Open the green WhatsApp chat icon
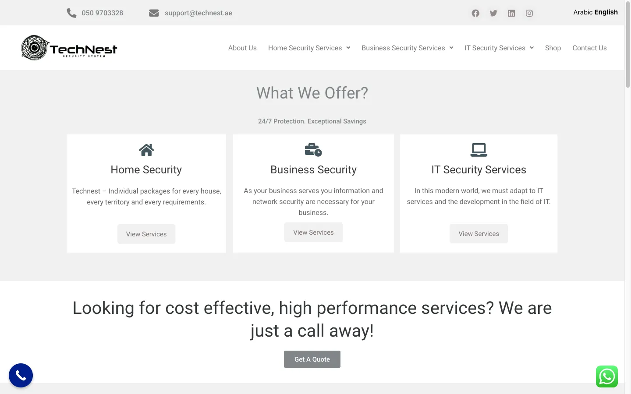Screen dimensions: 631x394 (x=607, y=376)
